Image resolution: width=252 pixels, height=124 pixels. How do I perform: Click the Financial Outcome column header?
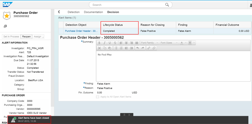pos(232,25)
